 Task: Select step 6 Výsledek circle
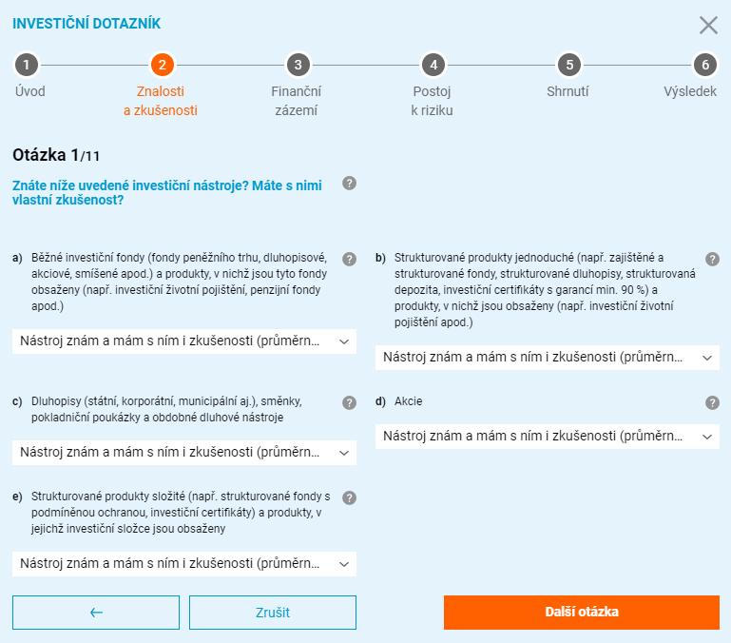tap(705, 65)
